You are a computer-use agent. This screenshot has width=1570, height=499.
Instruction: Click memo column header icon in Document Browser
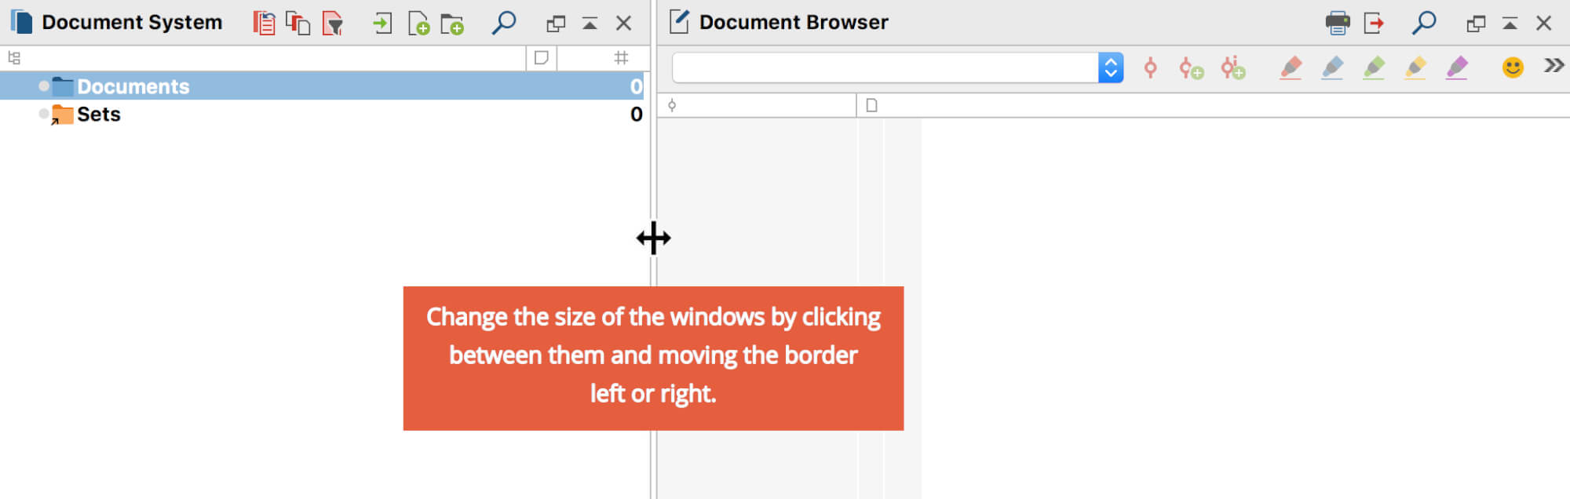[x=871, y=105]
